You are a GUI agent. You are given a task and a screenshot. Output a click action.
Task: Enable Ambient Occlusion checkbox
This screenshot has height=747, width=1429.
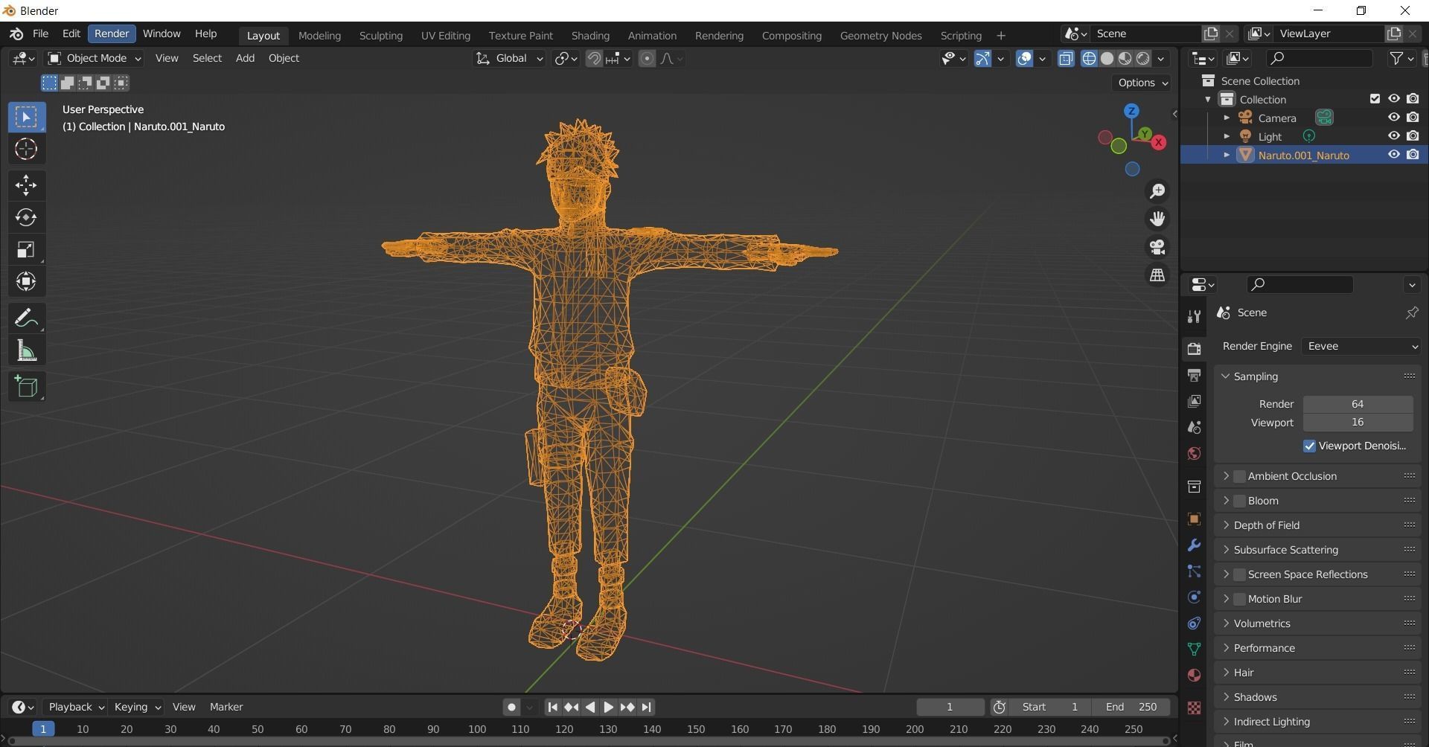click(1239, 476)
